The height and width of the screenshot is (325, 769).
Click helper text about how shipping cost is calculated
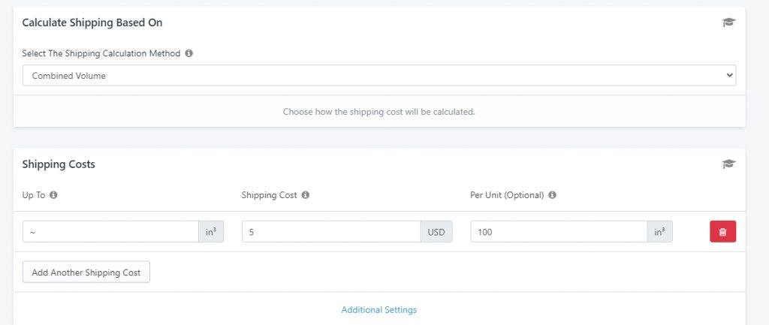coord(379,112)
